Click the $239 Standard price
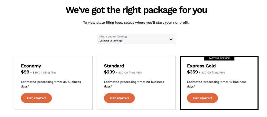The width and height of the screenshot is (267, 117). (109, 72)
